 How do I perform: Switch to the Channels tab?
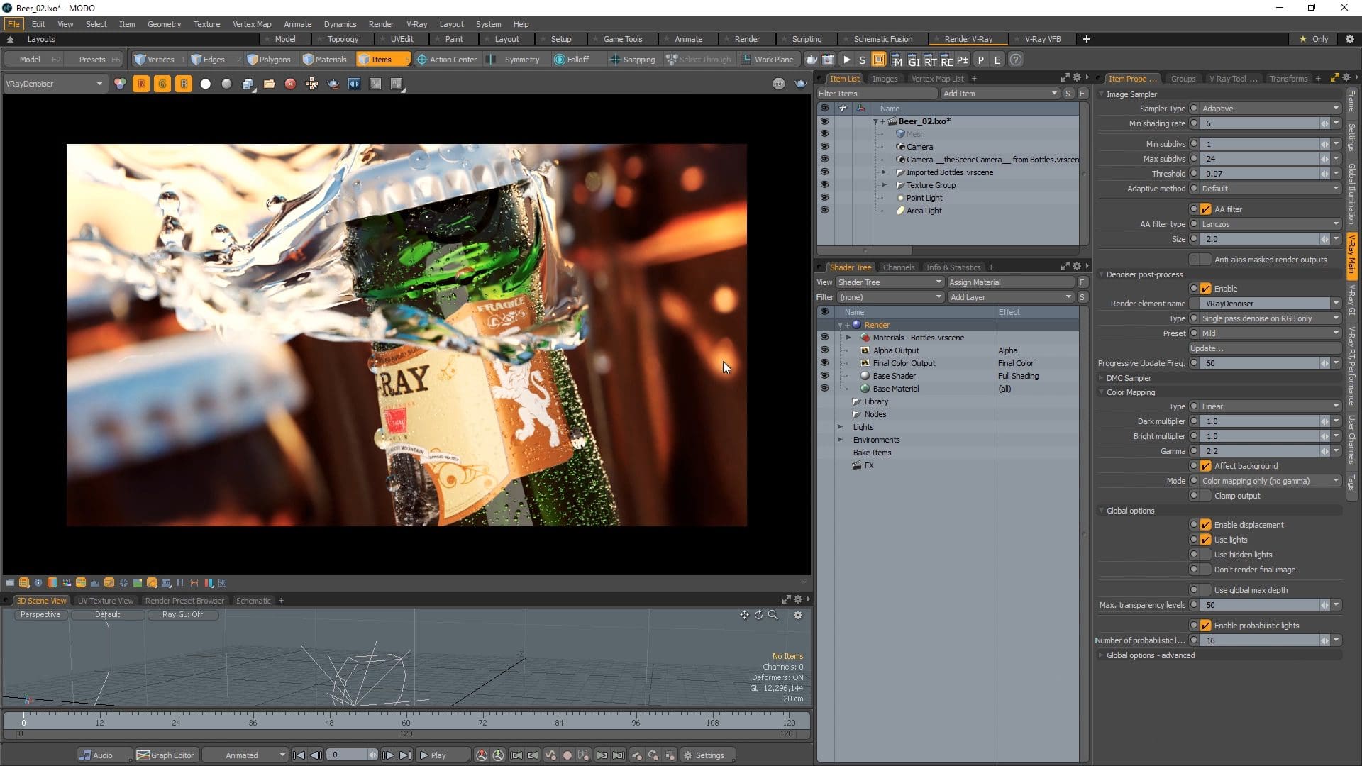[898, 267]
